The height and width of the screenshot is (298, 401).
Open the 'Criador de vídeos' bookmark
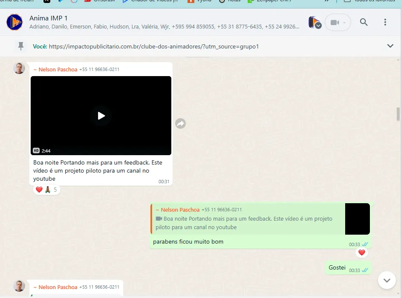151,1
